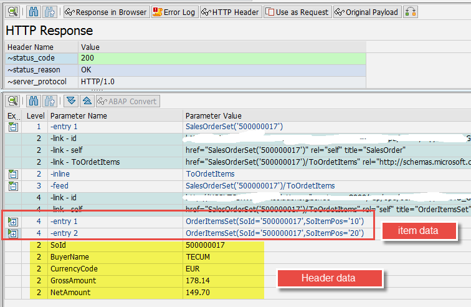The width and height of the screenshot is (471, 307).
Task: Open the Error Log
Action: [174, 12]
